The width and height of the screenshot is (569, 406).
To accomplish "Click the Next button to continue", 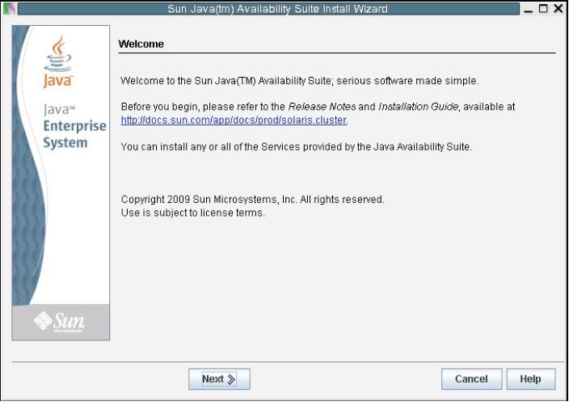I will tap(219, 379).
